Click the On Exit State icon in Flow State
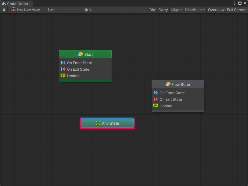Viewport: 248px width, 186px height. [156, 99]
